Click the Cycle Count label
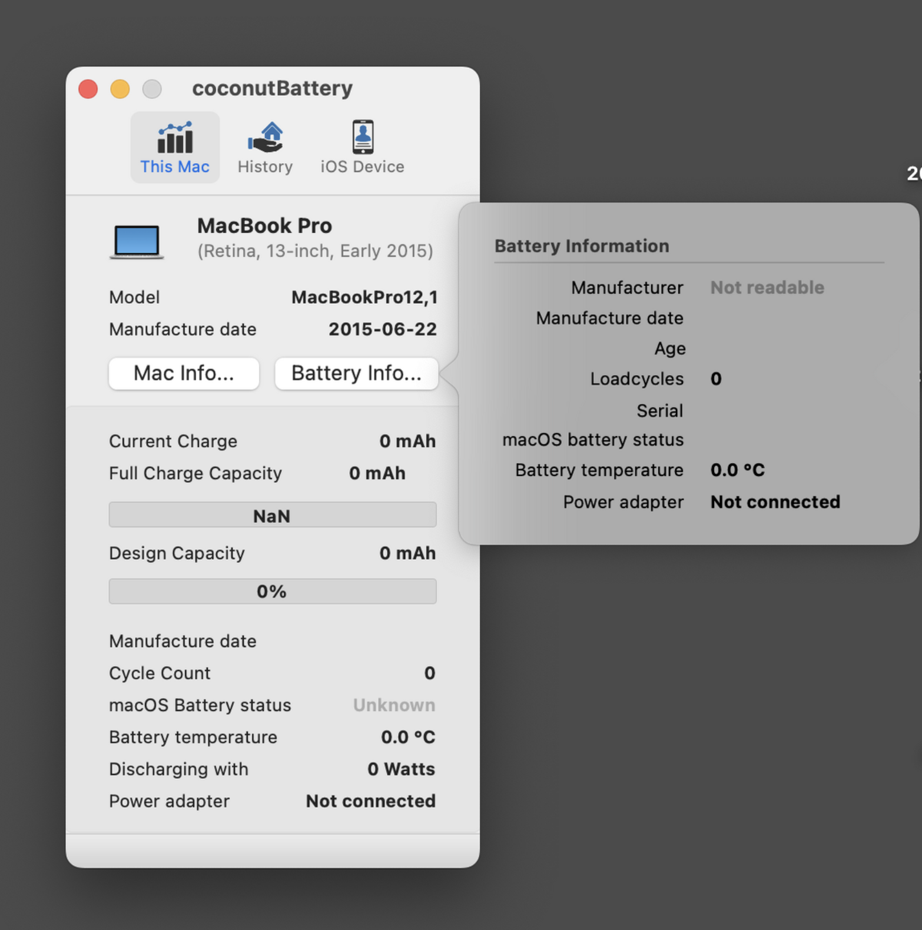 tap(160, 673)
